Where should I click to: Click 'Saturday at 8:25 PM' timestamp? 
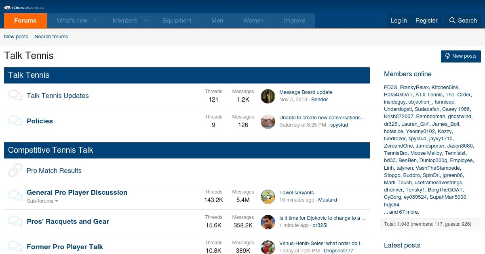(303, 125)
